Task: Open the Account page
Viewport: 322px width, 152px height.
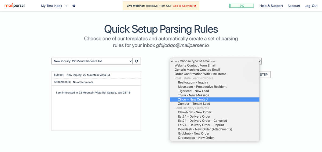Action: (x=294, y=6)
